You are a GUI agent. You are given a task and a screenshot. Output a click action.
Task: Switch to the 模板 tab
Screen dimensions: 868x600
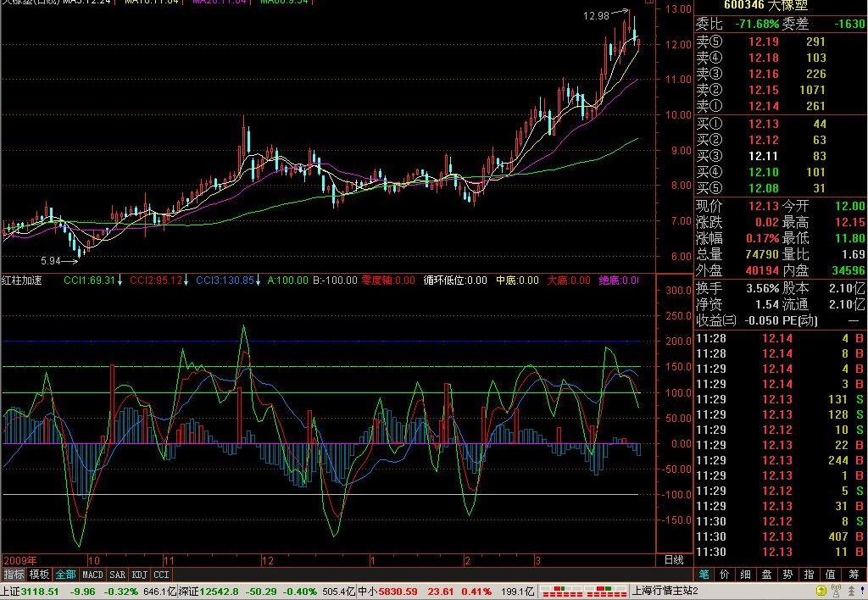(39, 575)
